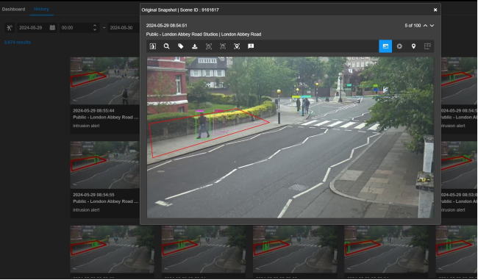Select the highlighted snapshot image view button
The image size is (478, 280).
click(x=385, y=46)
